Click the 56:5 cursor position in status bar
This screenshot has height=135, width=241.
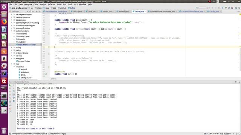point(206,133)
